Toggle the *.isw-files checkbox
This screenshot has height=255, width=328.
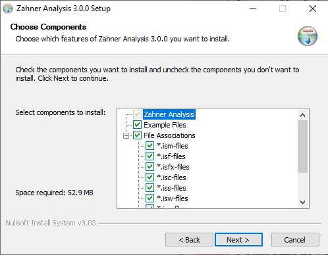tap(150, 198)
